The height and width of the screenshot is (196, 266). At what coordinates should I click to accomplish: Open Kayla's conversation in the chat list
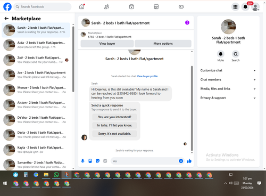click(36, 150)
